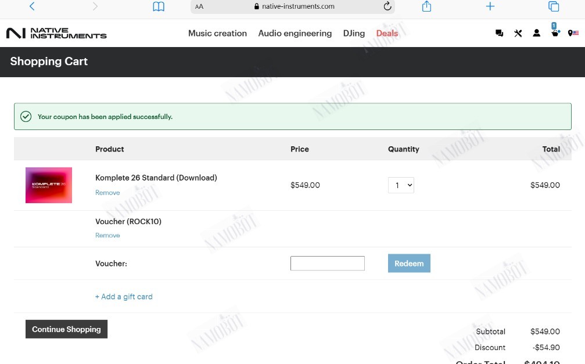Click the Continue Shopping button
Screen dimensions: 585x364
pyautogui.click(x=66, y=329)
